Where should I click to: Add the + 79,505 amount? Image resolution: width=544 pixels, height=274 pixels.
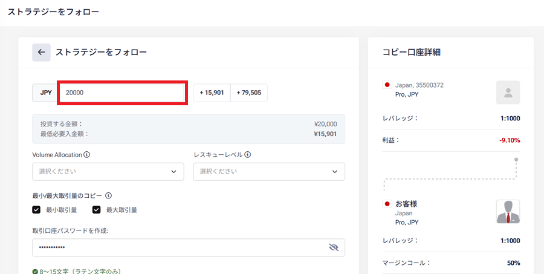pyautogui.click(x=249, y=93)
